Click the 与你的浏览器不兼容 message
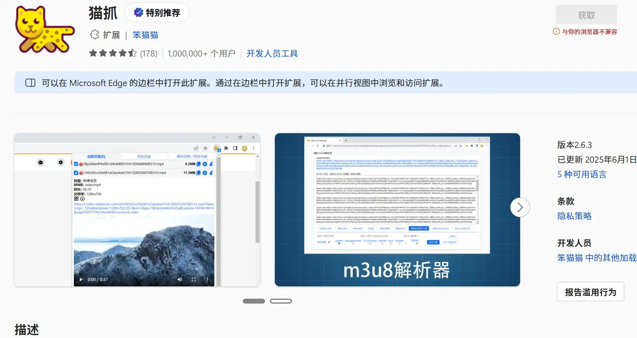This screenshot has height=338, width=637. 589,32
